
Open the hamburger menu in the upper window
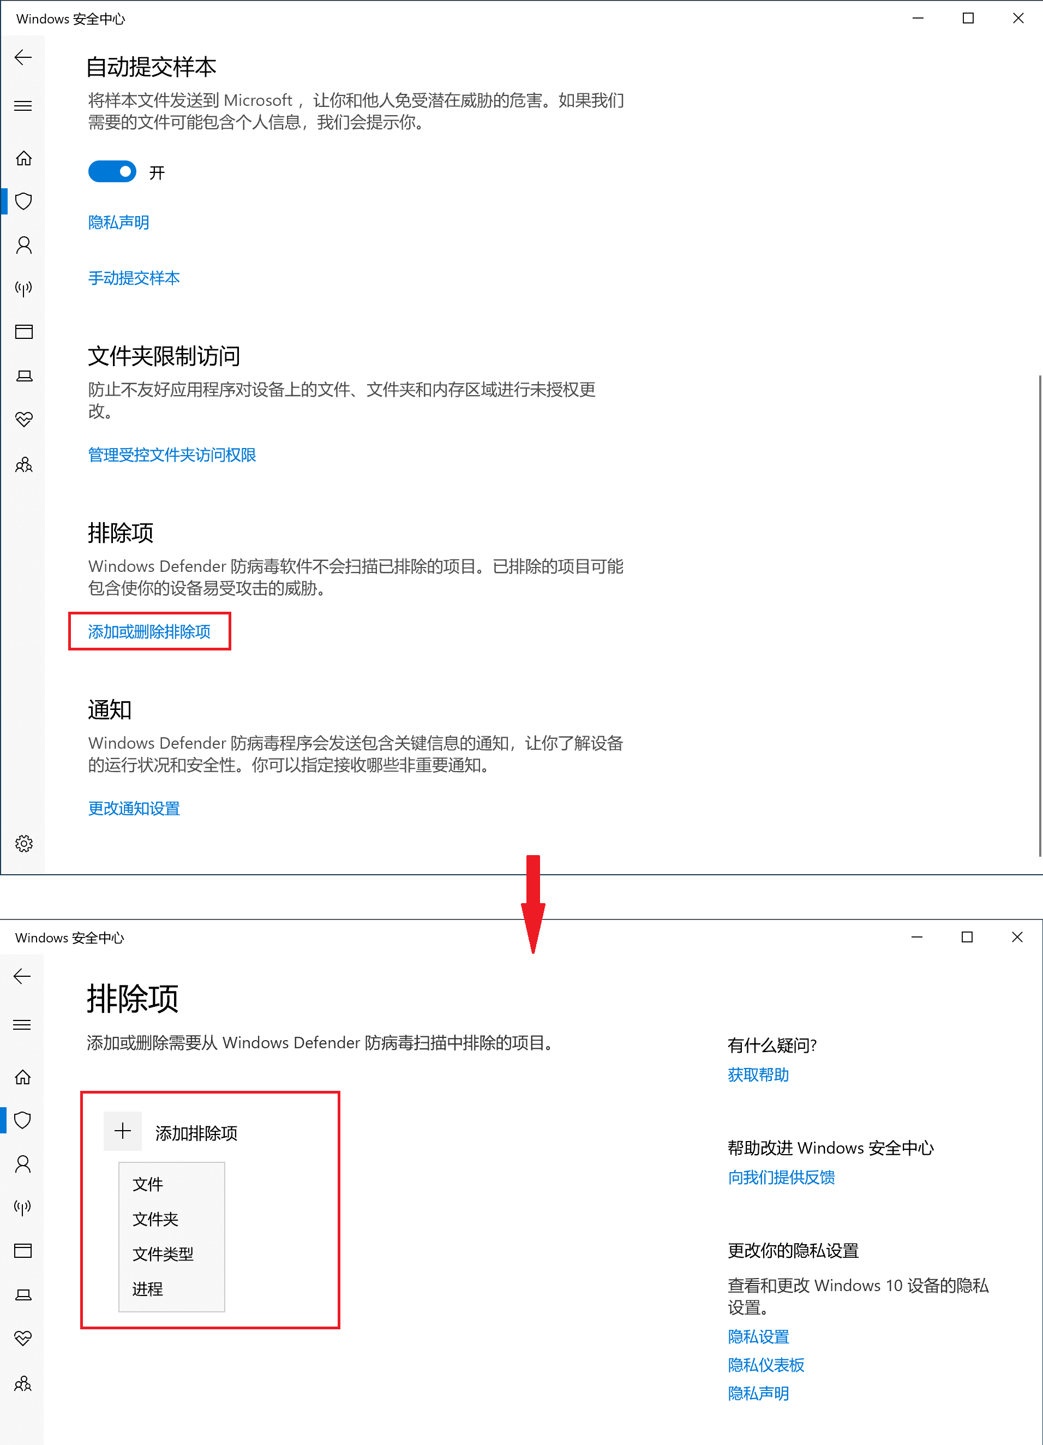click(x=23, y=106)
